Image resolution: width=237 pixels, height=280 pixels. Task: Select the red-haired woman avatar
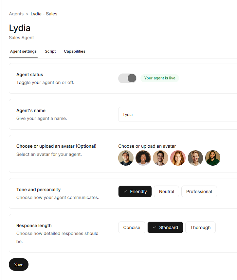pos(178,158)
